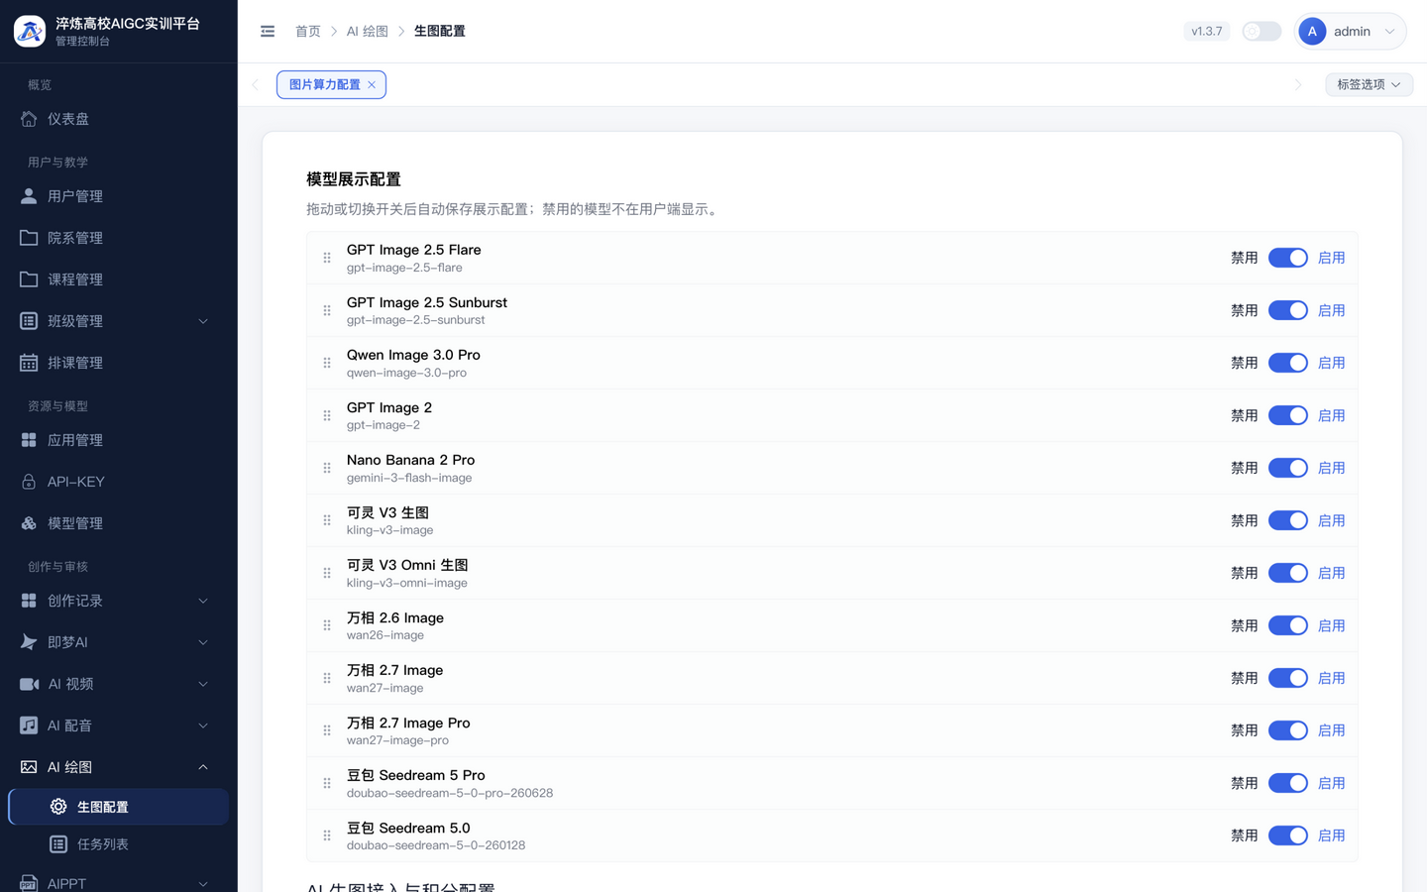Open 院系管理 menu item
This screenshot has width=1427, height=892.
pos(119,238)
